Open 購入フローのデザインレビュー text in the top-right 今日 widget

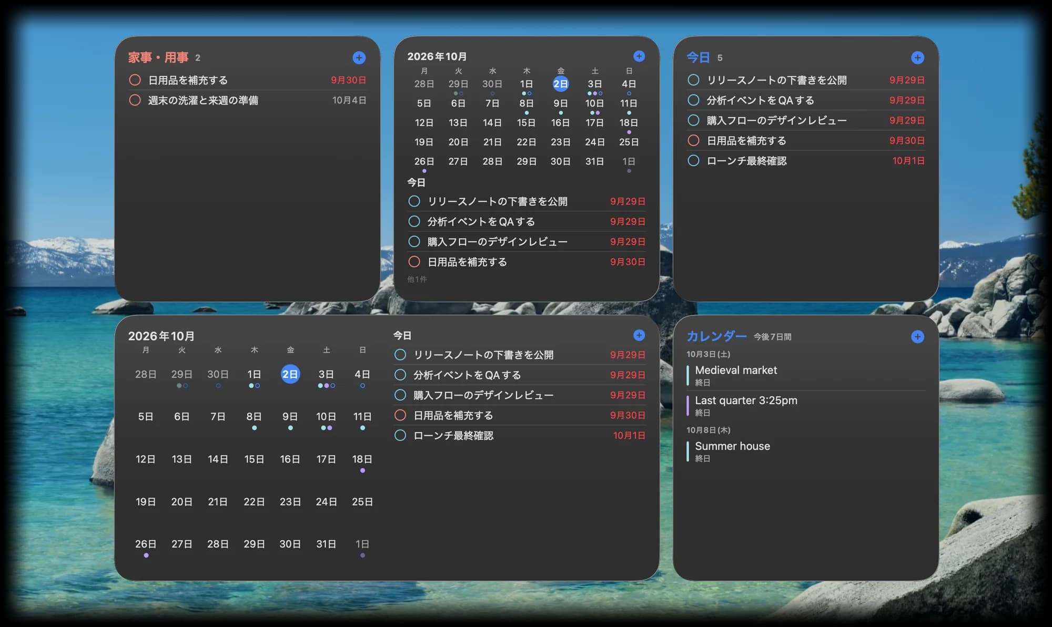776,120
